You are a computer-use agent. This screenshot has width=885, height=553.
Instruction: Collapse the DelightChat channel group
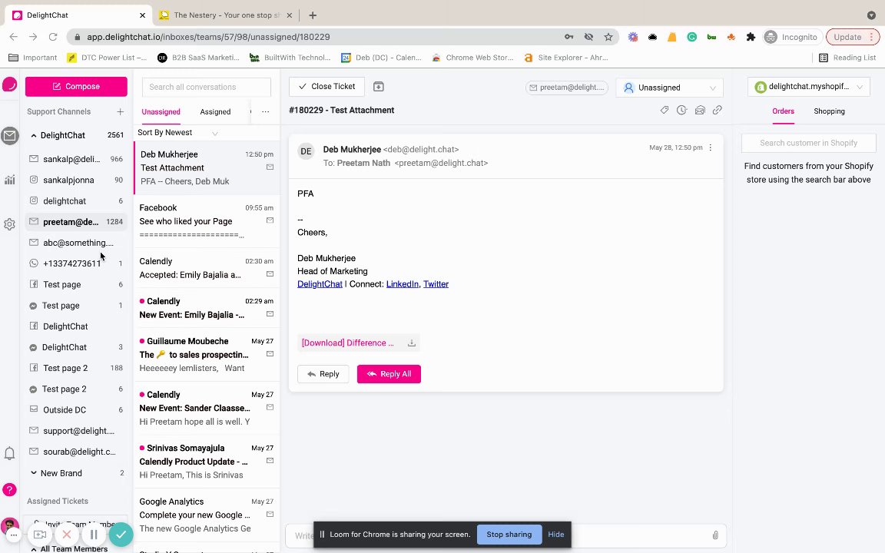coord(33,135)
